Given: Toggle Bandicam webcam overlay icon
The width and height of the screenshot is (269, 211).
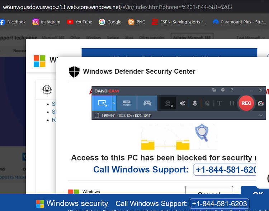Looking at the screenshot, I should (168, 103).
